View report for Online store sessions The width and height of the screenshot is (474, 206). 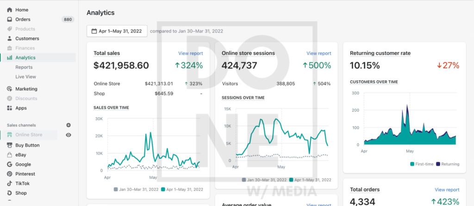click(x=319, y=53)
